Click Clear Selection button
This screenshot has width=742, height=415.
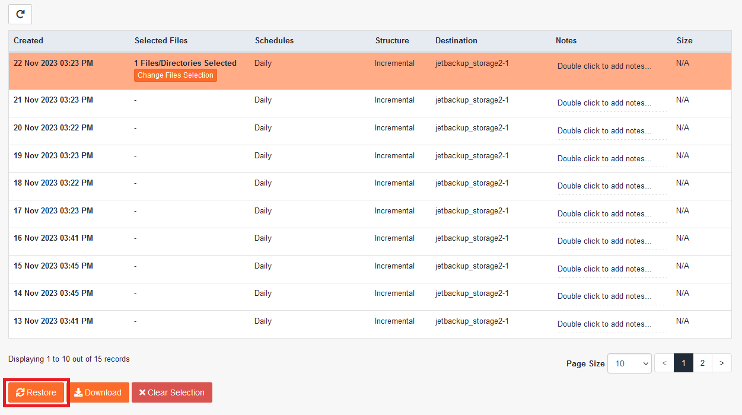pos(171,392)
